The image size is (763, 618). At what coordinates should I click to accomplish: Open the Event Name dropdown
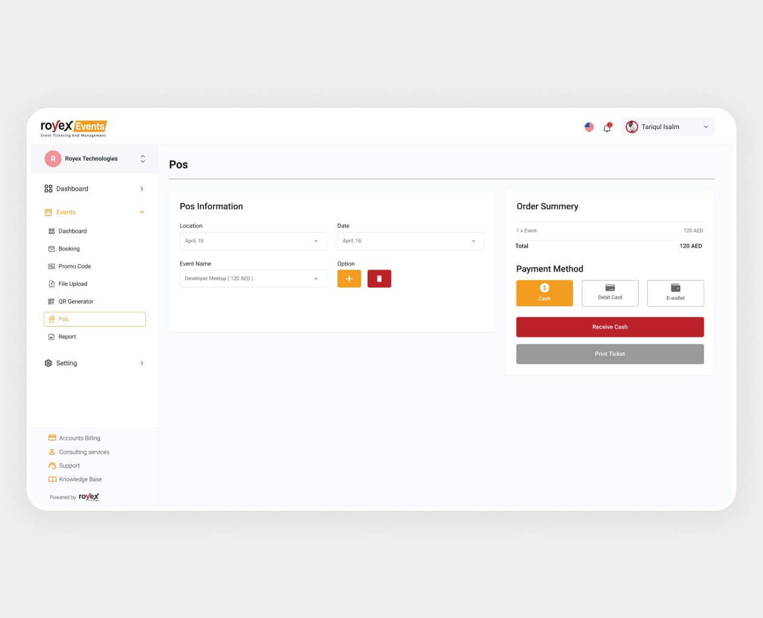coord(253,279)
